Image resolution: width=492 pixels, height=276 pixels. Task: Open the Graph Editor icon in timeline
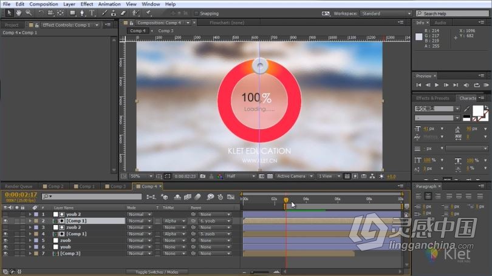click(x=231, y=197)
